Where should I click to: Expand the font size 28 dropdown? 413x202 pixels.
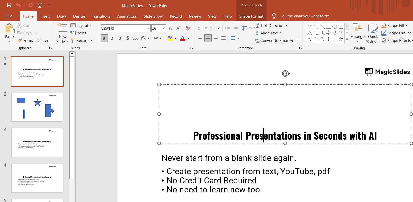point(164,28)
